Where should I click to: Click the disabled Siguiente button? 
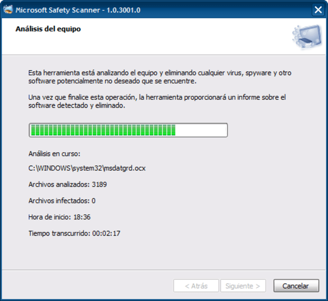[243, 286]
